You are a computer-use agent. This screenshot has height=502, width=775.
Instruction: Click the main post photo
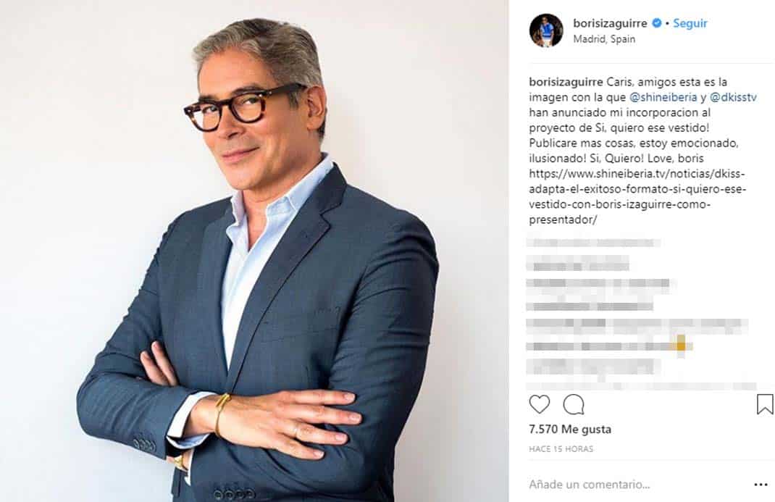coord(254,251)
